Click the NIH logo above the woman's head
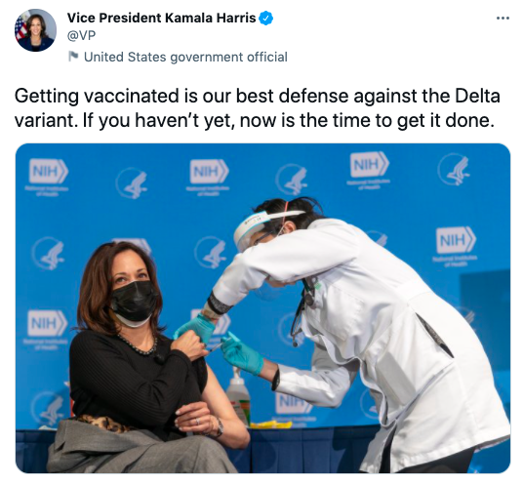The width and height of the screenshot is (523, 486). [134, 245]
